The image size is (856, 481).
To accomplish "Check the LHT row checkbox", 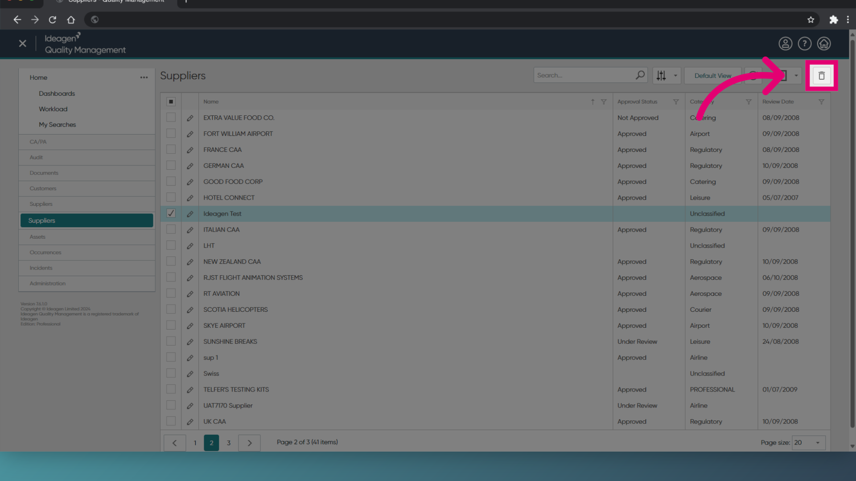I will coord(171,245).
